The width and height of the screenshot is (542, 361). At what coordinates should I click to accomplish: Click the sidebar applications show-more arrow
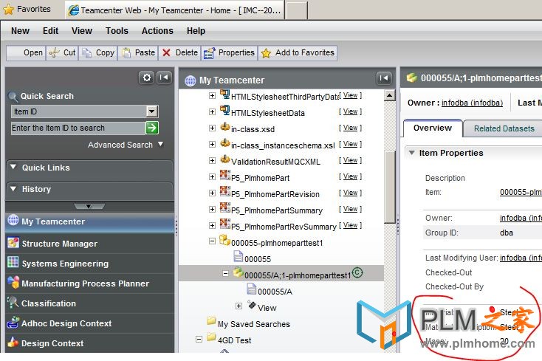(x=89, y=206)
